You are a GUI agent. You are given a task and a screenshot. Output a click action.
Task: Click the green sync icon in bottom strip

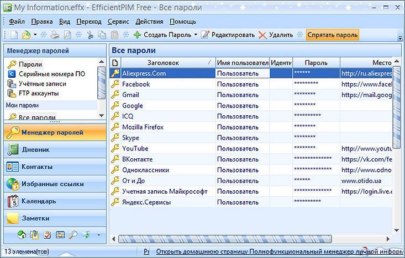pyautogui.click(x=87, y=235)
